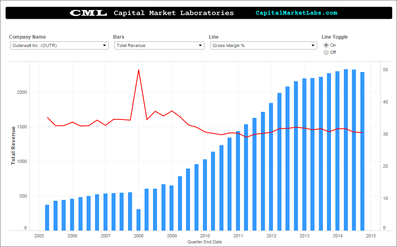Image resolution: width=397 pixels, height=247 pixels.
Task: Click the 30 tick on the right axis
Action: 385,134
